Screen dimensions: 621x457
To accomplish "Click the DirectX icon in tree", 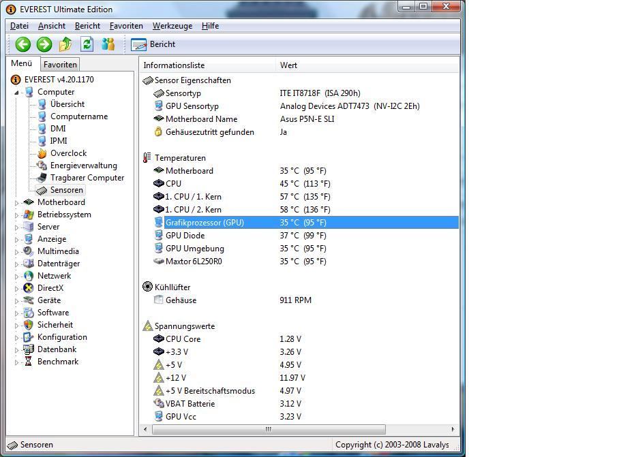I will click(29, 288).
